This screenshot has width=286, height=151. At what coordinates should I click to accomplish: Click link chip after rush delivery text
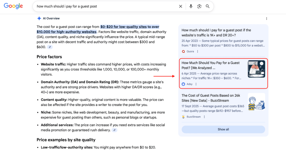click(115, 130)
